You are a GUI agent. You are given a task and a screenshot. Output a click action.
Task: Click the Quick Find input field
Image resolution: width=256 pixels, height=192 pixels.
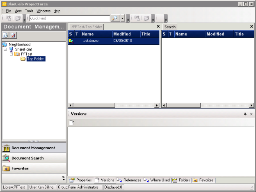[x=70, y=18]
